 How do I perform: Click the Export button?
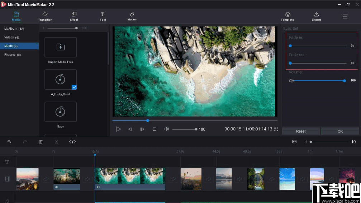[x=316, y=16]
